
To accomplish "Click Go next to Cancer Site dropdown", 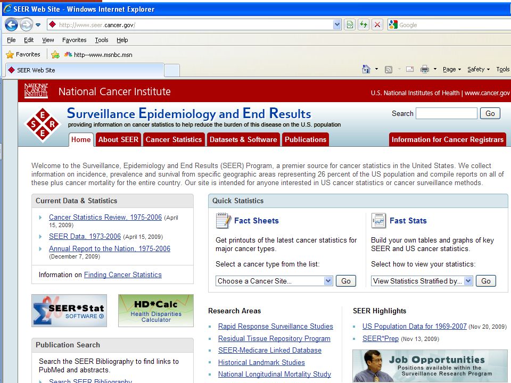I will pyautogui.click(x=346, y=281).
